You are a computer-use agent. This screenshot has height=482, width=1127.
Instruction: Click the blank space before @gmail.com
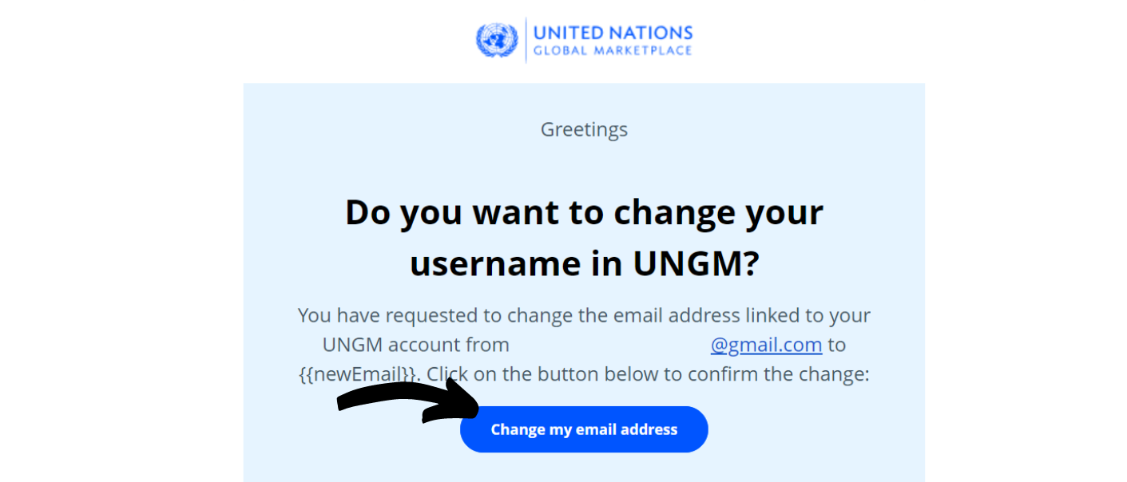point(610,345)
